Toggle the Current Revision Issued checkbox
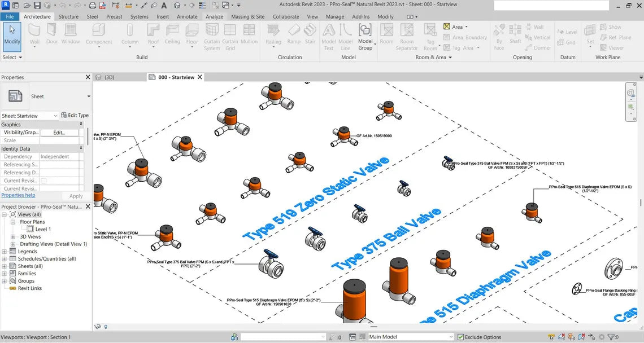The width and height of the screenshot is (644, 343). [x=43, y=181]
